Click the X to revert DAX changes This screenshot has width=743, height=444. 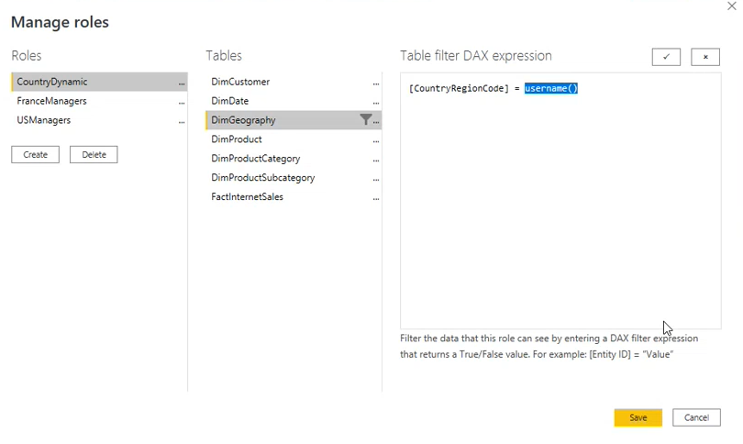(704, 57)
